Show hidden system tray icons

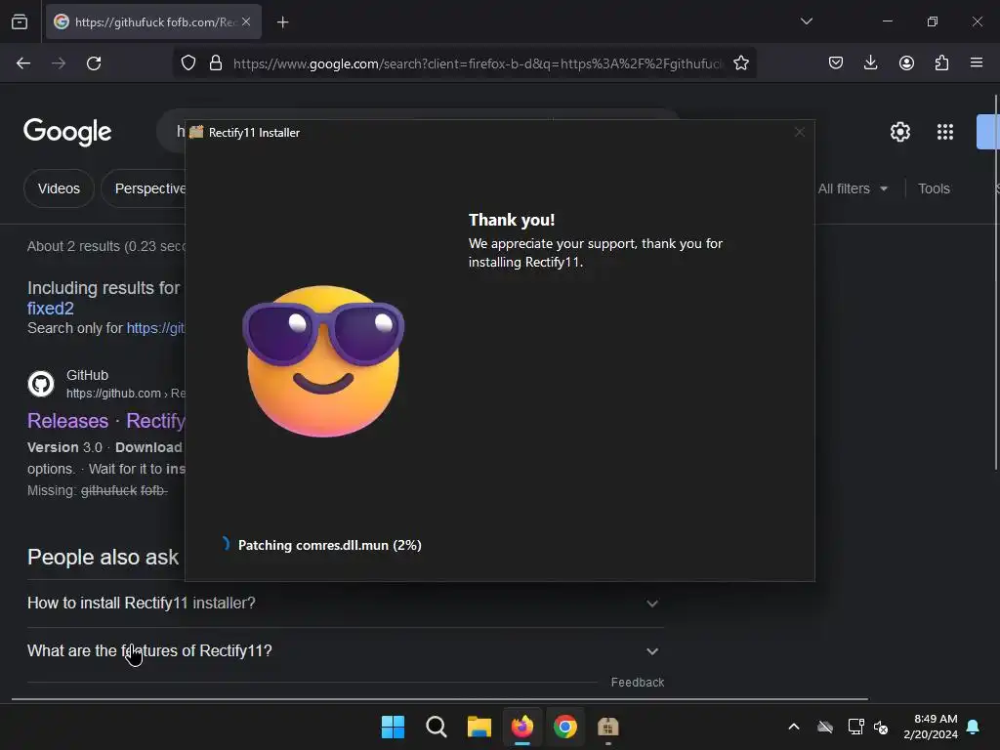pyautogui.click(x=794, y=727)
